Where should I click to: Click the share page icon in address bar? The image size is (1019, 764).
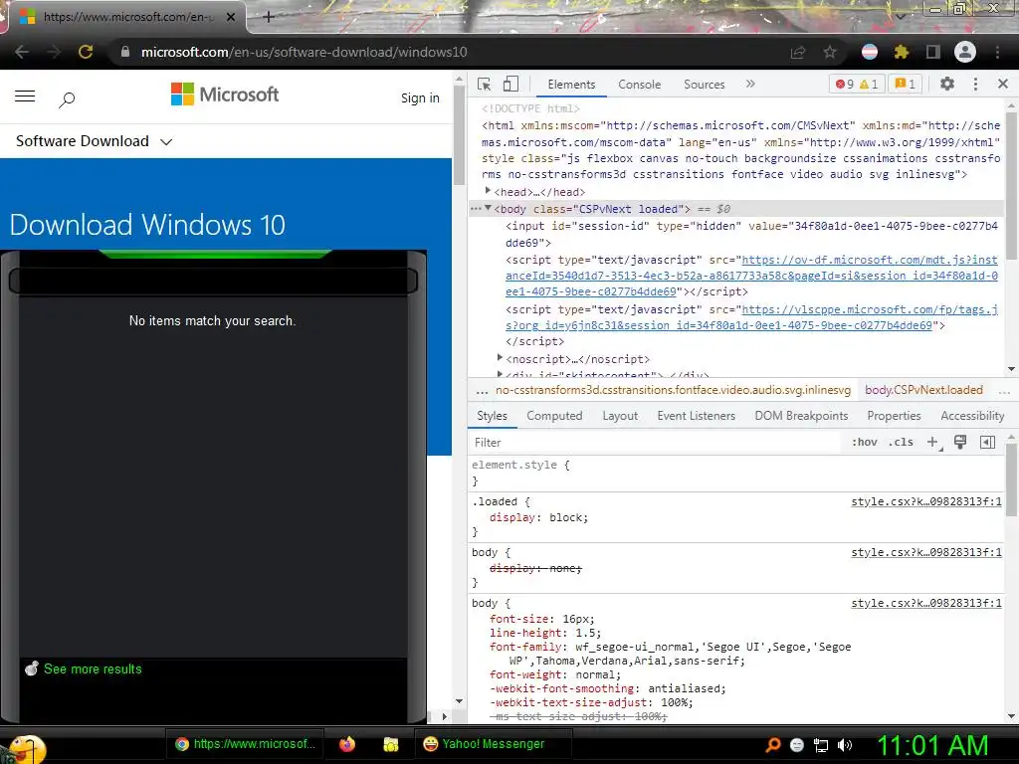(x=798, y=52)
